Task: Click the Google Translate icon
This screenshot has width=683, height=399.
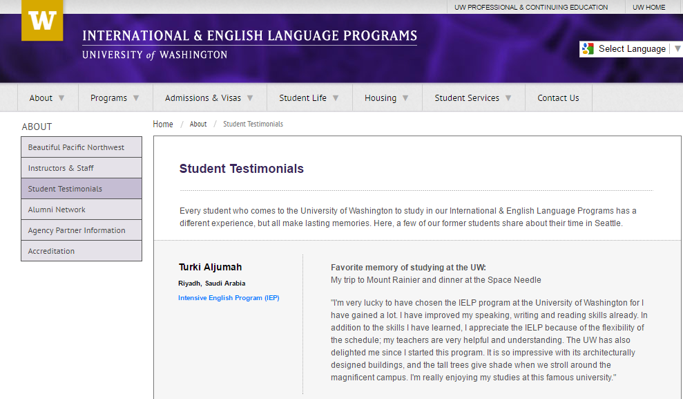Action: point(588,49)
